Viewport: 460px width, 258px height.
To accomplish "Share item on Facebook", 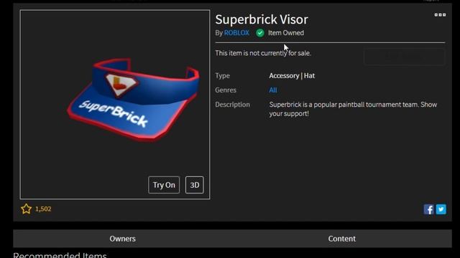I will point(428,209).
